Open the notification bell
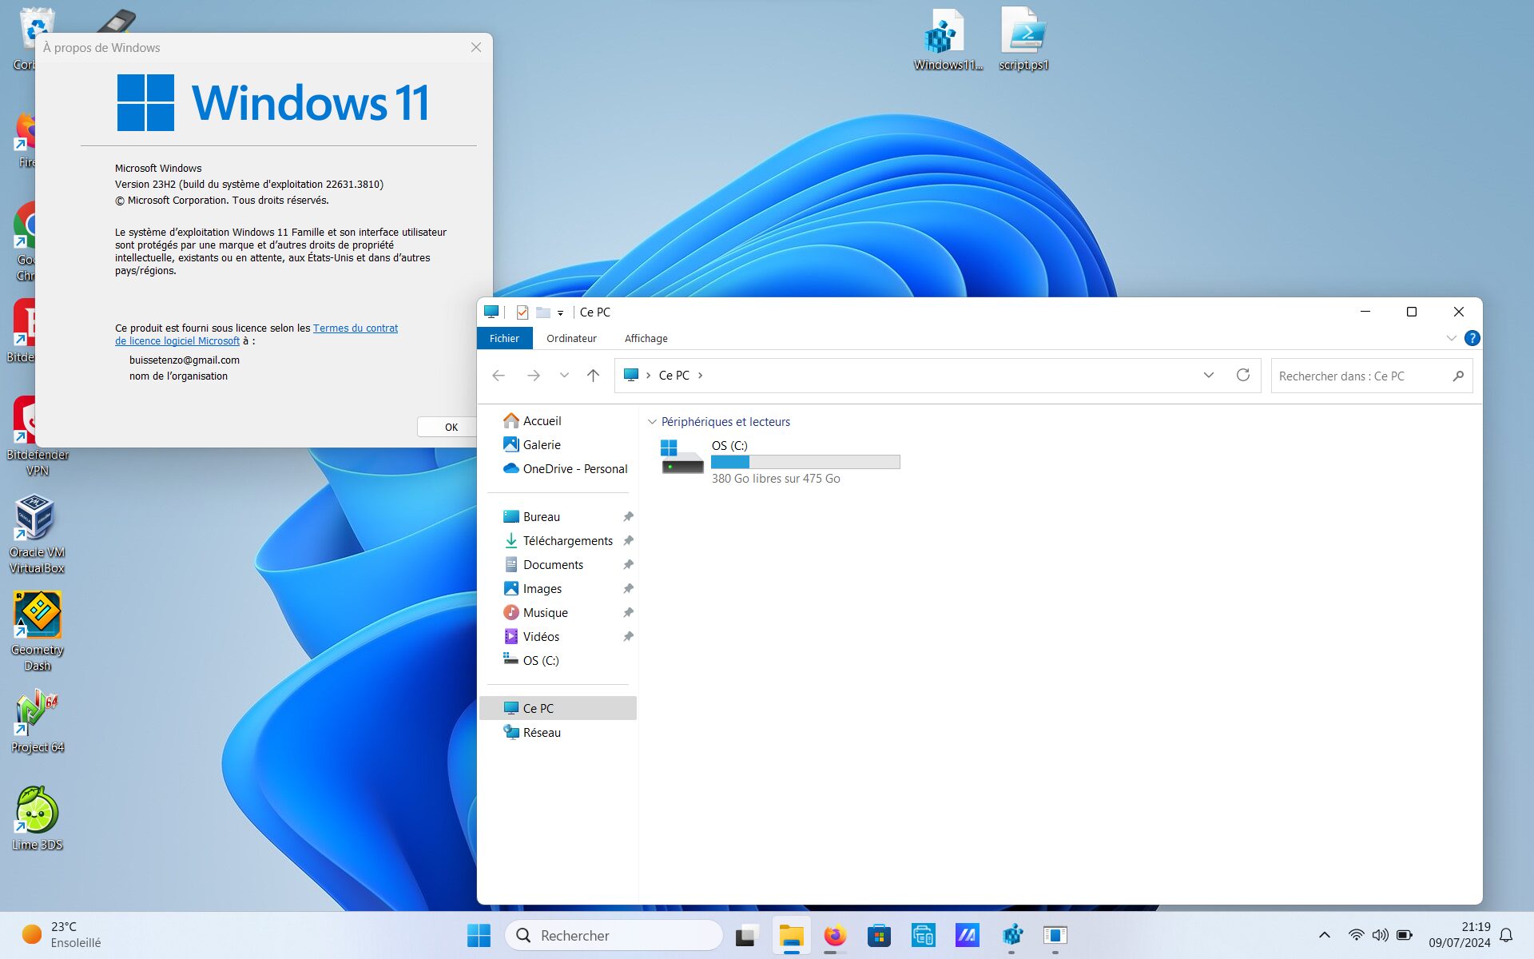Viewport: 1534px width, 959px height. (x=1506, y=935)
